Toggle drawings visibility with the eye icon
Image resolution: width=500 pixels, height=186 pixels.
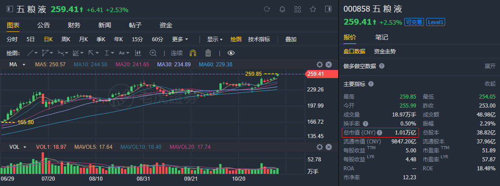(231, 53)
